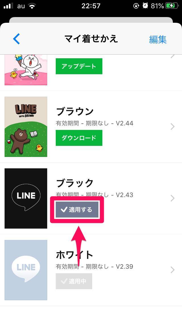Tap the battery icon in status bar
This screenshot has width=182, height=323.
pos(172,6)
